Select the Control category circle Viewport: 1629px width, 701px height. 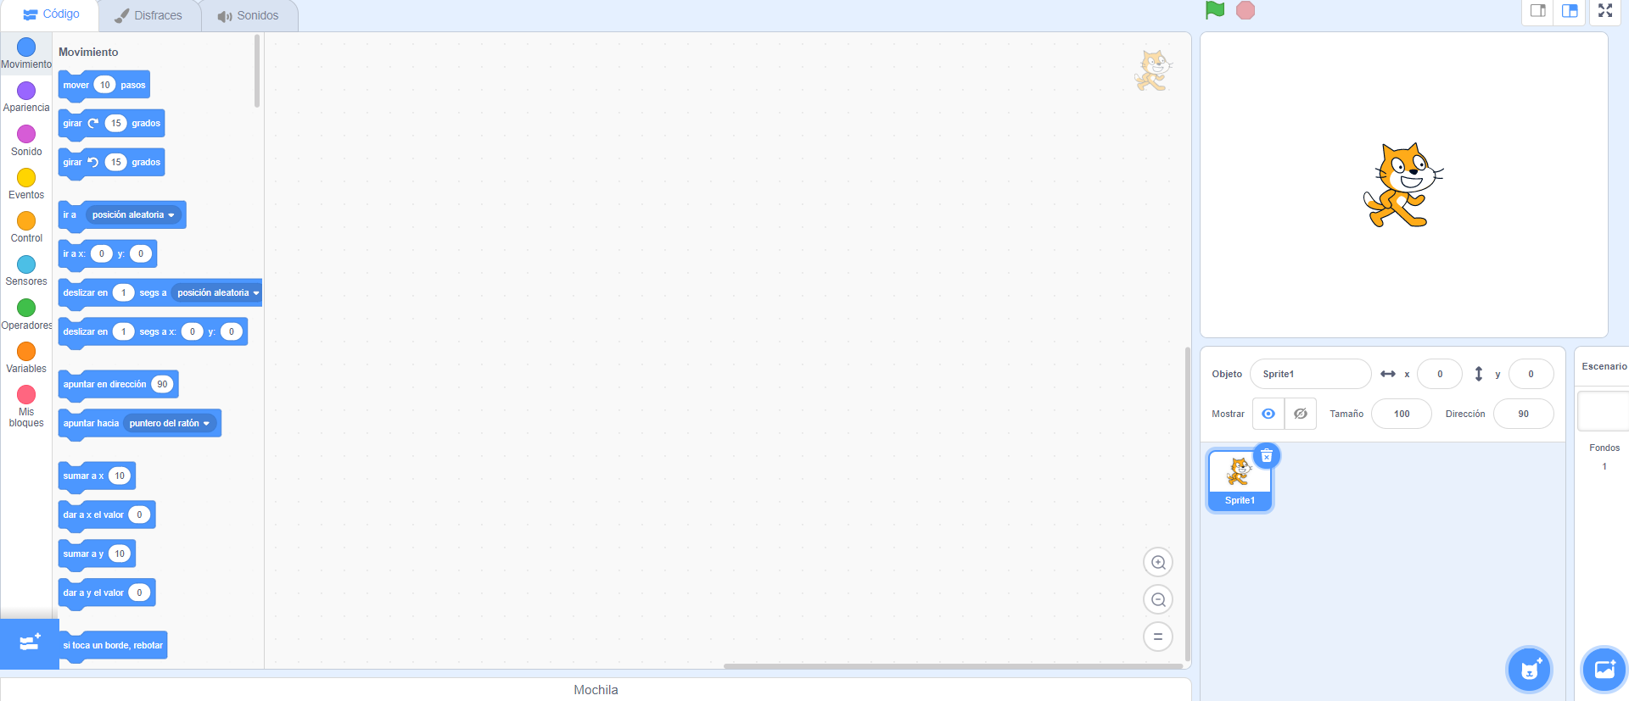[26, 220]
